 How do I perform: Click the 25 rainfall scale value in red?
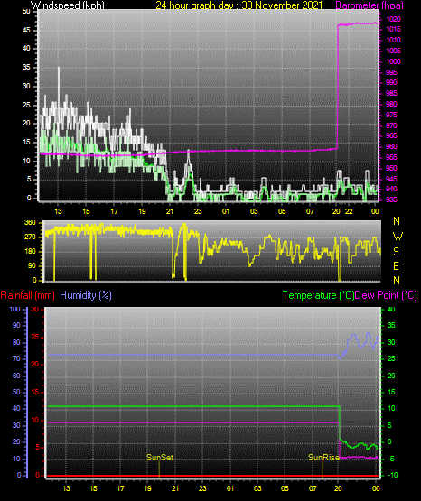tap(35, 337)
